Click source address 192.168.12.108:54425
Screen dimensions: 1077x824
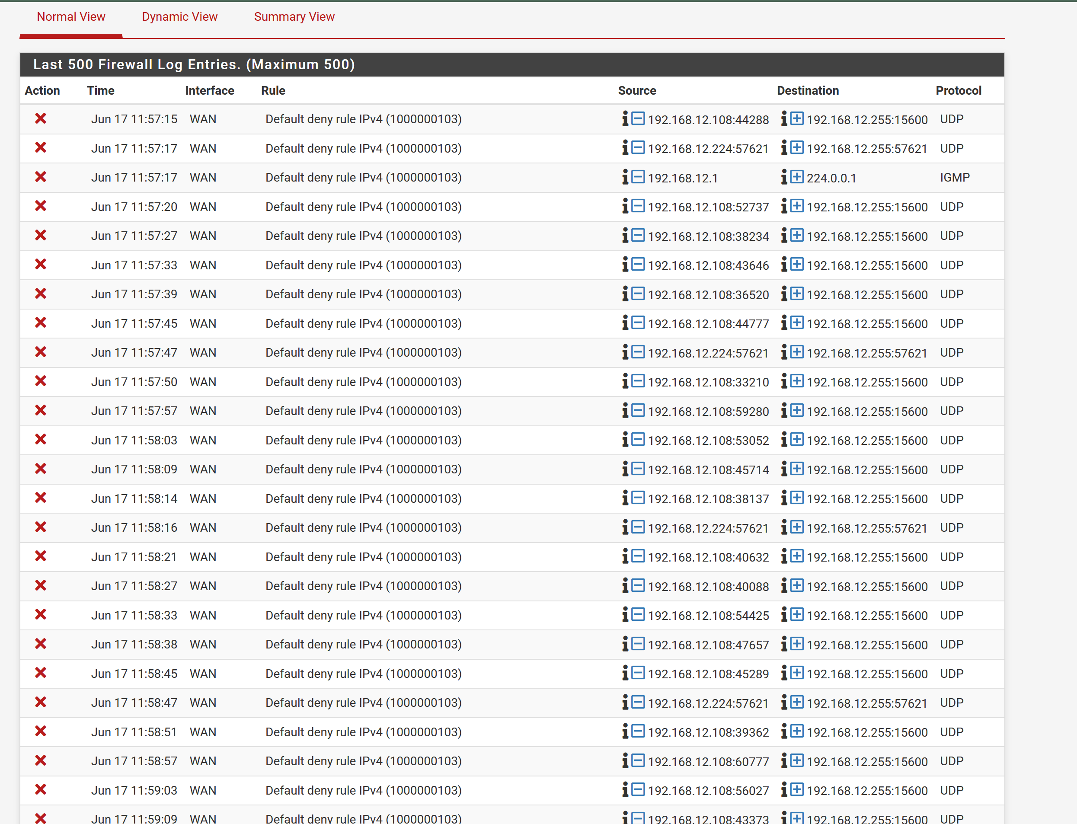tap(708, 616)
